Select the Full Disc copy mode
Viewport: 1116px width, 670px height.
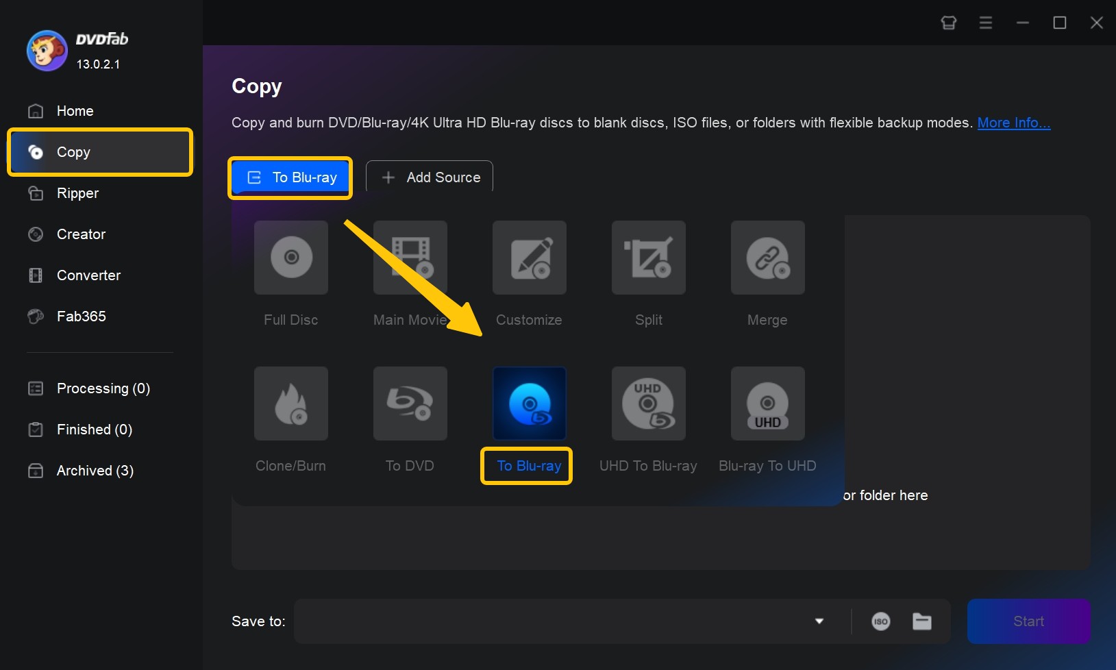coord(290,274)
